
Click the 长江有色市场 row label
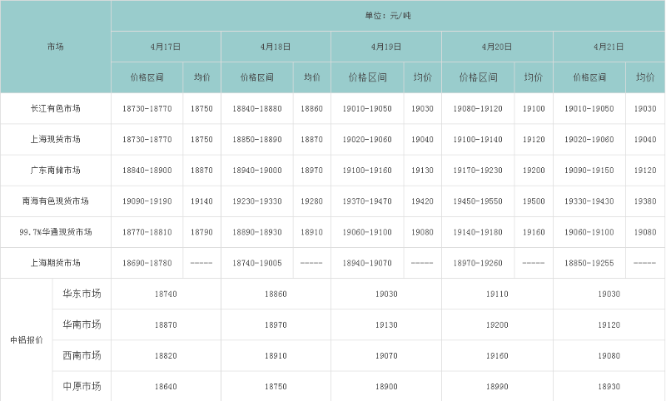coord(56,108)
